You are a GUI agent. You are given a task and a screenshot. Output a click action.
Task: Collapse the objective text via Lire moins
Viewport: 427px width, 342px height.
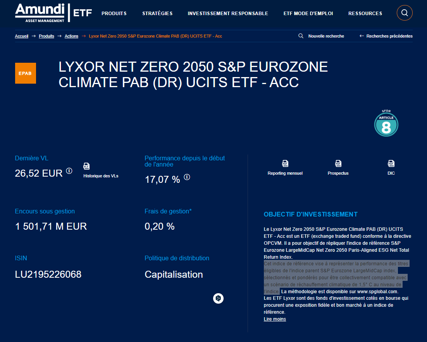tap(274, 319)
